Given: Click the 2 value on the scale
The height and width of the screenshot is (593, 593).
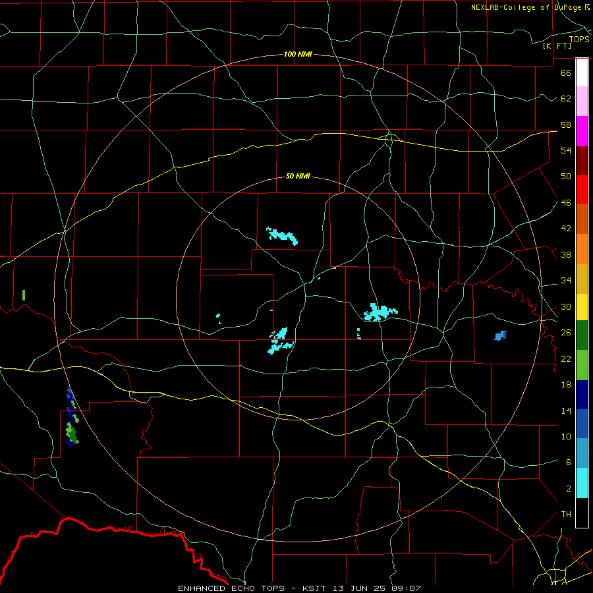Looking at the screenshot, I should click(x=569, y=489).
